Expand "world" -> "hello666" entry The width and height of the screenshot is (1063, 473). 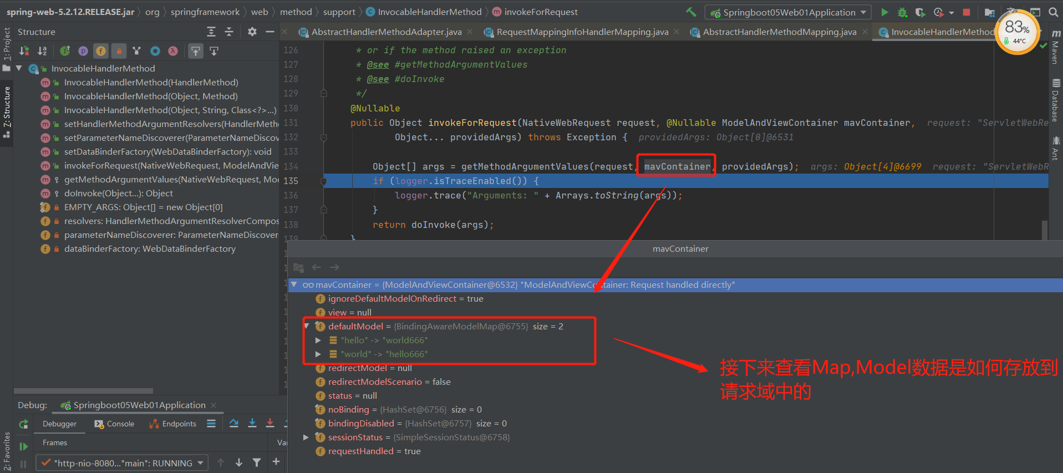coord(318,354)
